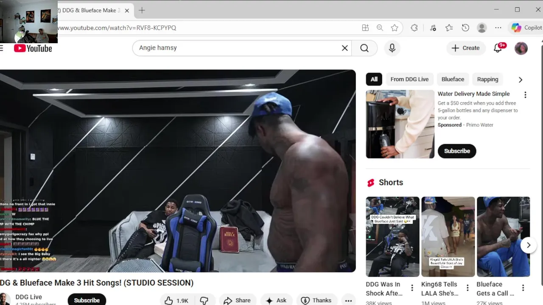The image size is (543, 305).
Task: Click the browser address bar URL
Action: coord(117,28)
